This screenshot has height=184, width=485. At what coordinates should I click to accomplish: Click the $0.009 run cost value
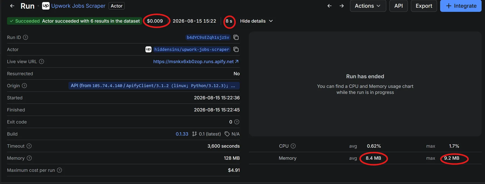click(x=155, y=21)
